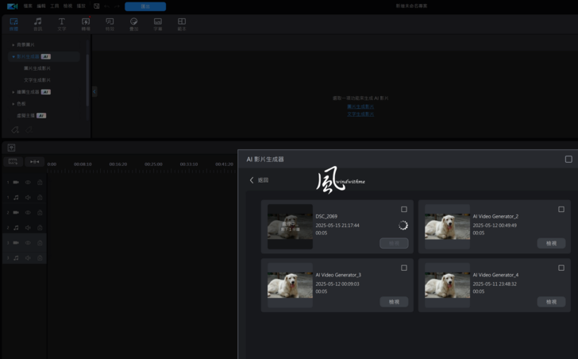
Task: Collapse the 影片生成器 AI tree node
Action: 13,56
